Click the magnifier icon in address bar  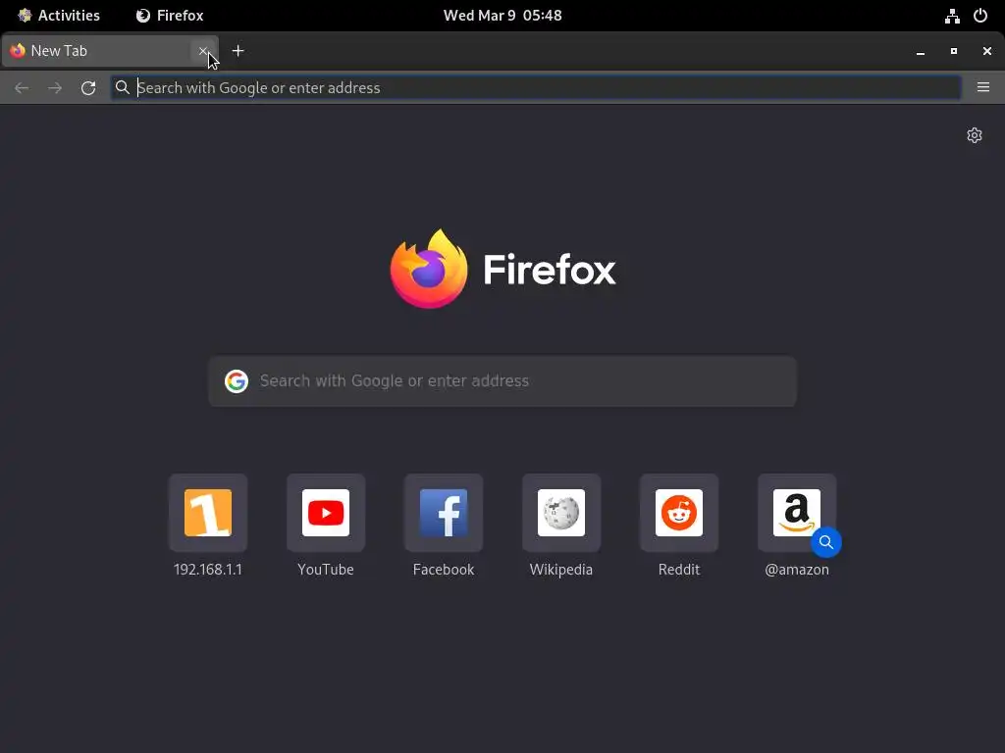coord(123,87)
